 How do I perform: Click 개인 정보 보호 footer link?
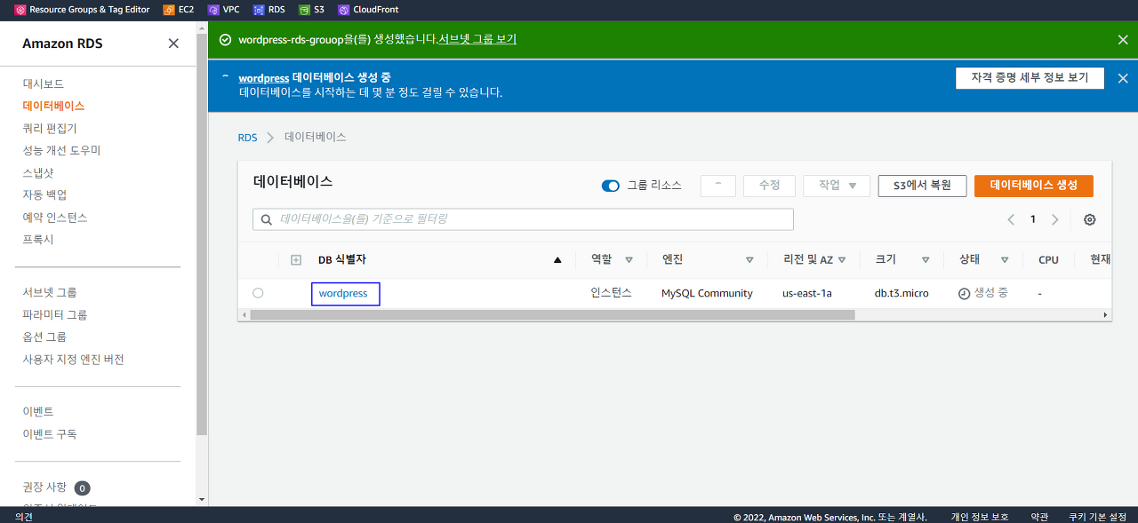coord(980,516)
